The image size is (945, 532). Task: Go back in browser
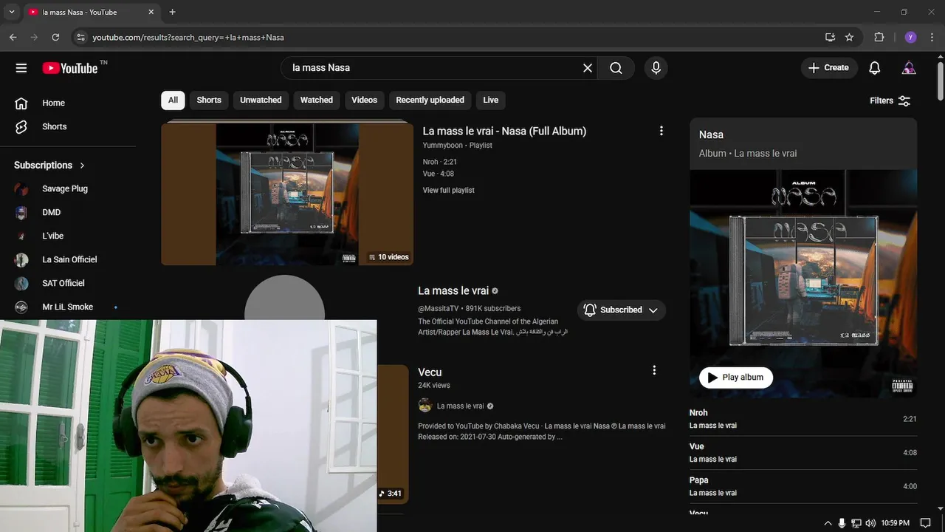pos(13,37)
